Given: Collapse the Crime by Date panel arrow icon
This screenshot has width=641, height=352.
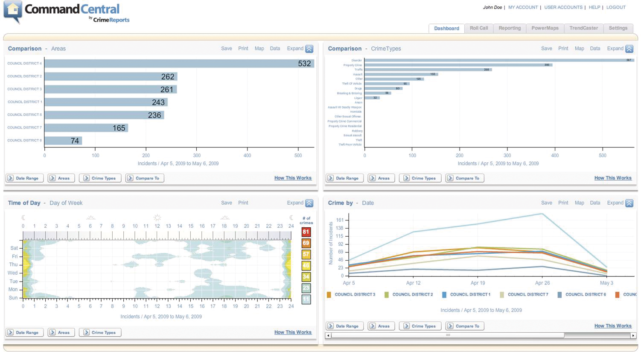Looking at the screenshot, I should [629, 203].
